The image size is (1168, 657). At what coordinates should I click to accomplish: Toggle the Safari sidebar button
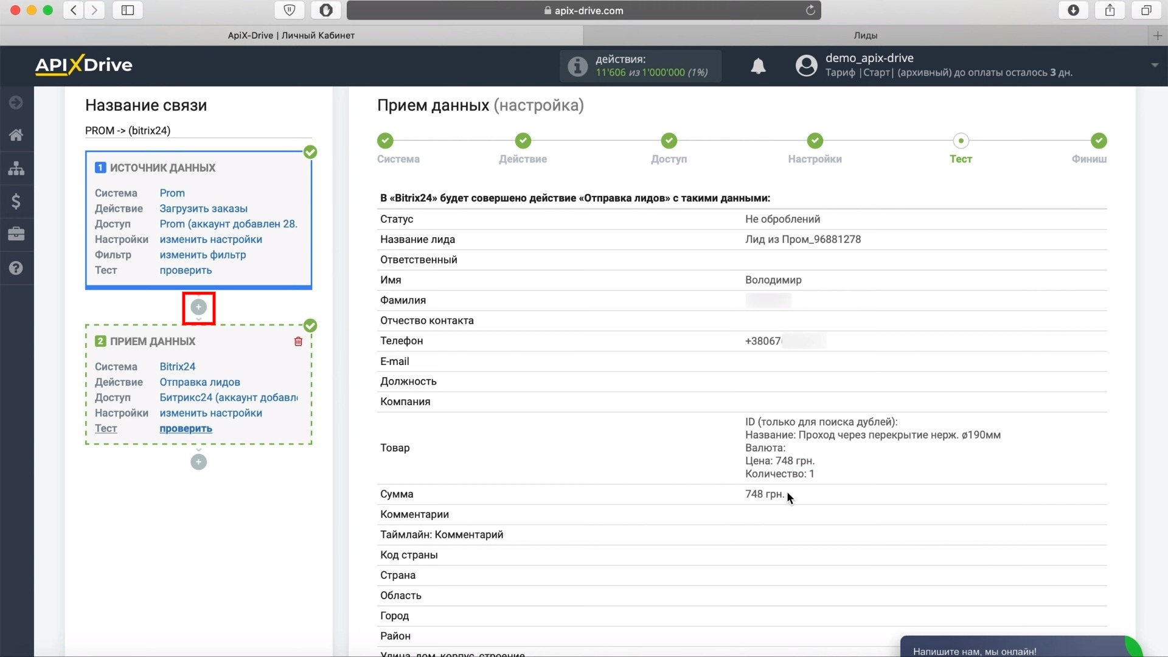click(x=128, y=10)
